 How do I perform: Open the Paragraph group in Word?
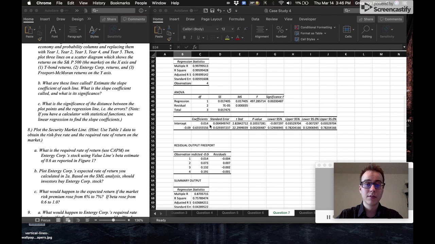[74, 32]
